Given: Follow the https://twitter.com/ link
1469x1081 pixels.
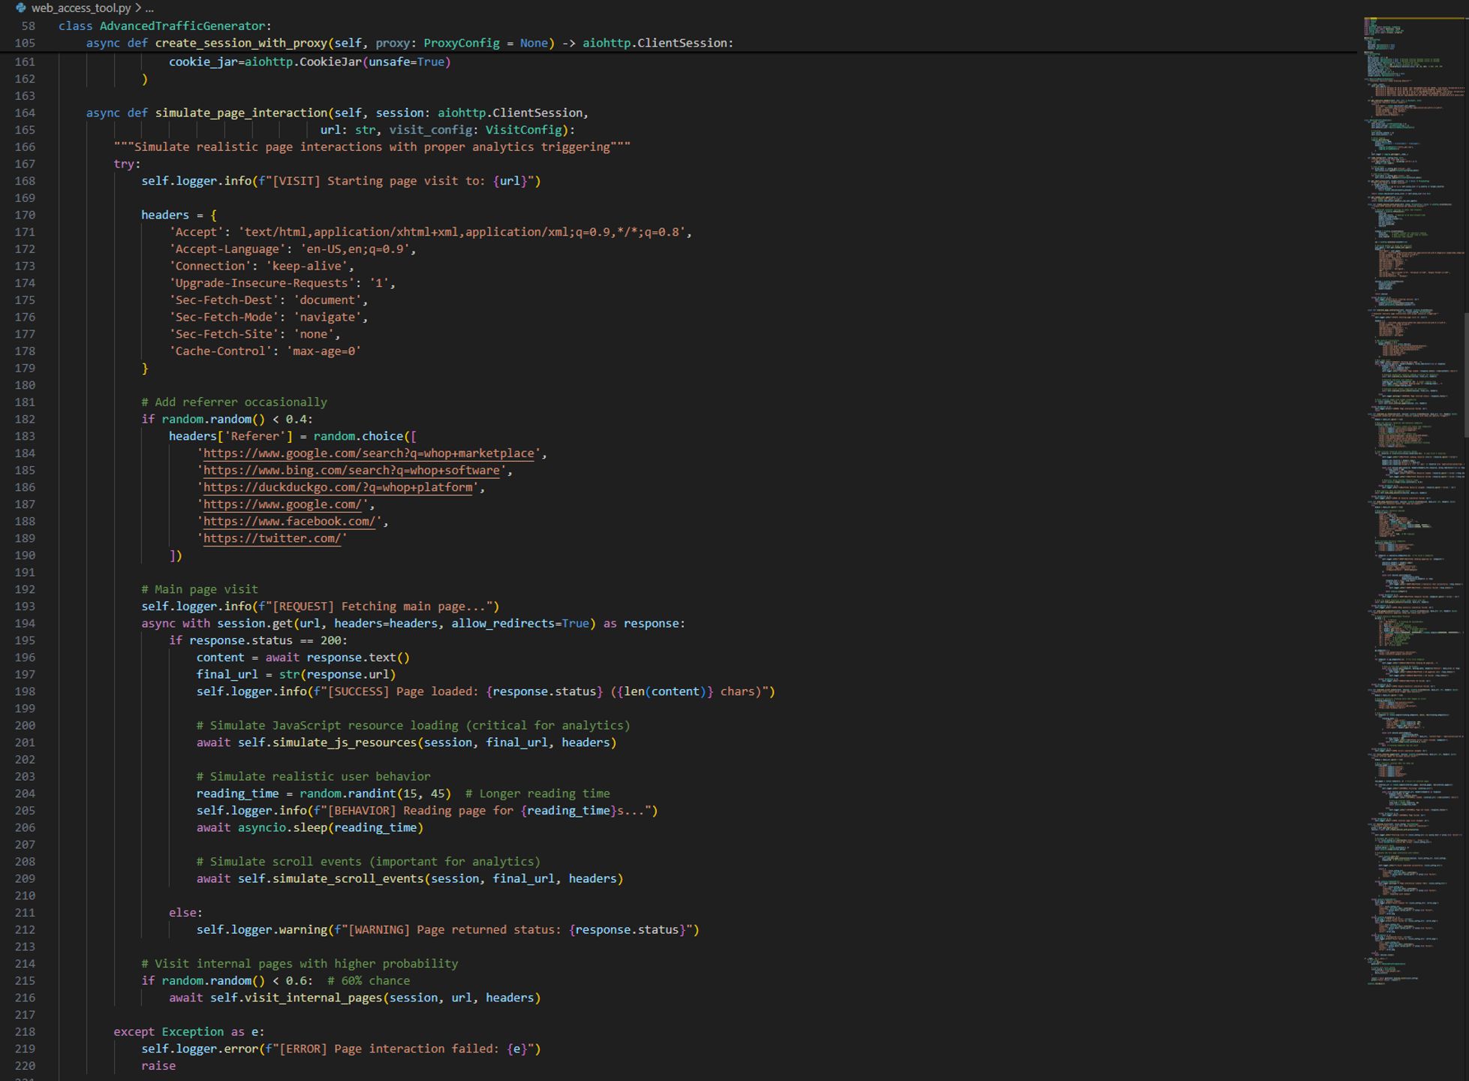Looking at the screenshot, I should pyautogui.click(x=272, y=539).
